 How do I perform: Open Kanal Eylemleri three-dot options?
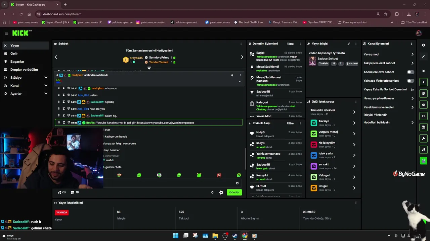coord(412,44)
